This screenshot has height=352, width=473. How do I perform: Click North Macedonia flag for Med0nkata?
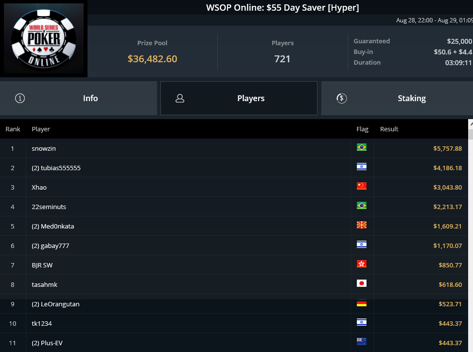click(x=361, y=225)
